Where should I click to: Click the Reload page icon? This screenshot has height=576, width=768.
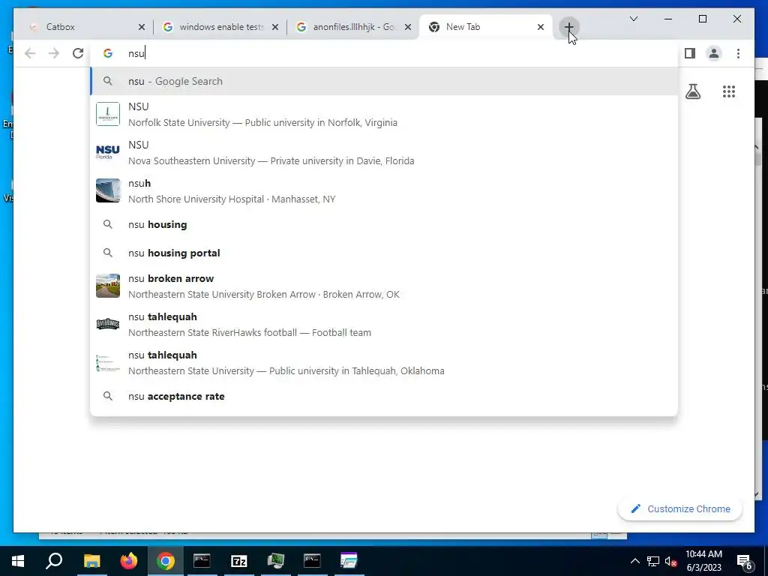[x=78, y=53]
